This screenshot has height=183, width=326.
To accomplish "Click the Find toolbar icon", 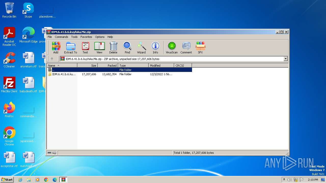I will [x=127, y=48].
